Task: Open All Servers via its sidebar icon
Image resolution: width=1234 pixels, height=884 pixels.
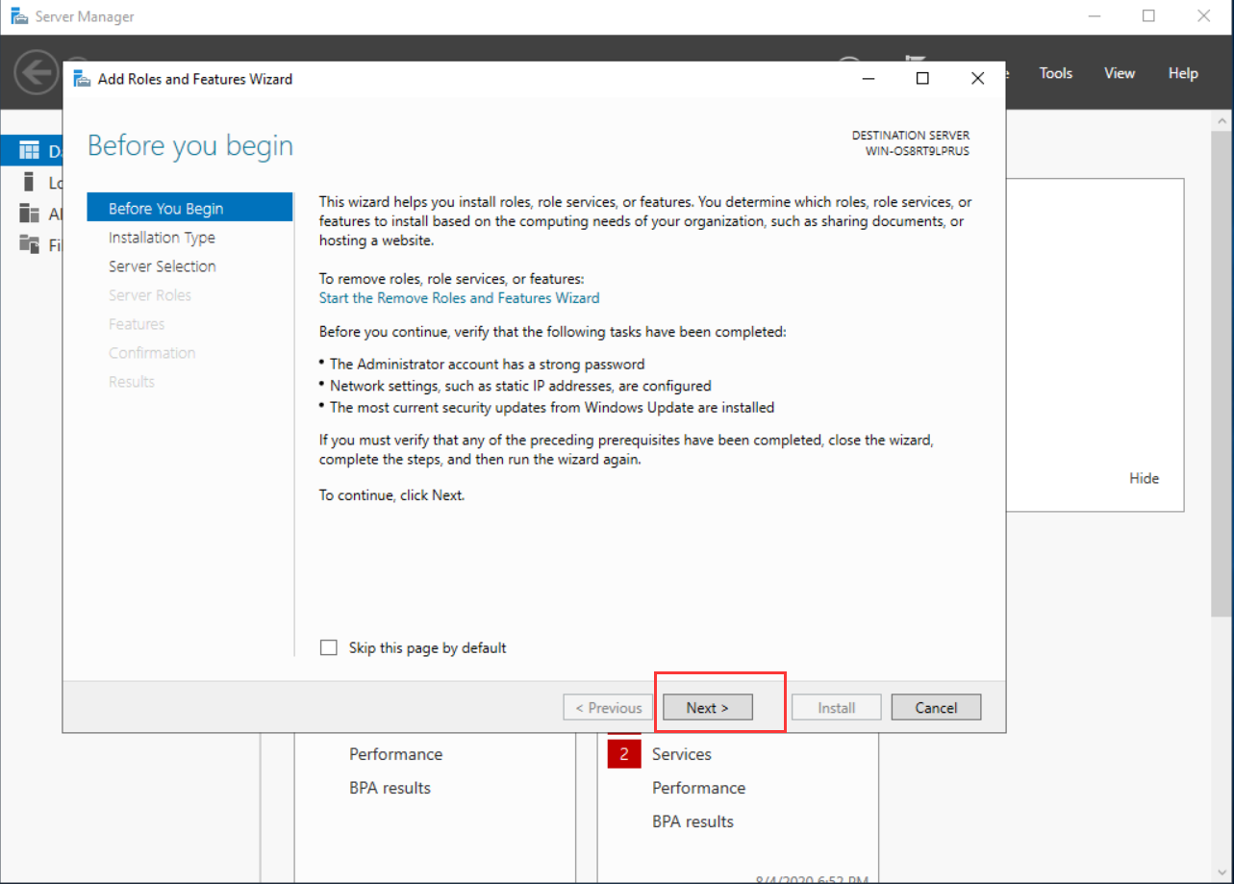Action: click(30, 214)
